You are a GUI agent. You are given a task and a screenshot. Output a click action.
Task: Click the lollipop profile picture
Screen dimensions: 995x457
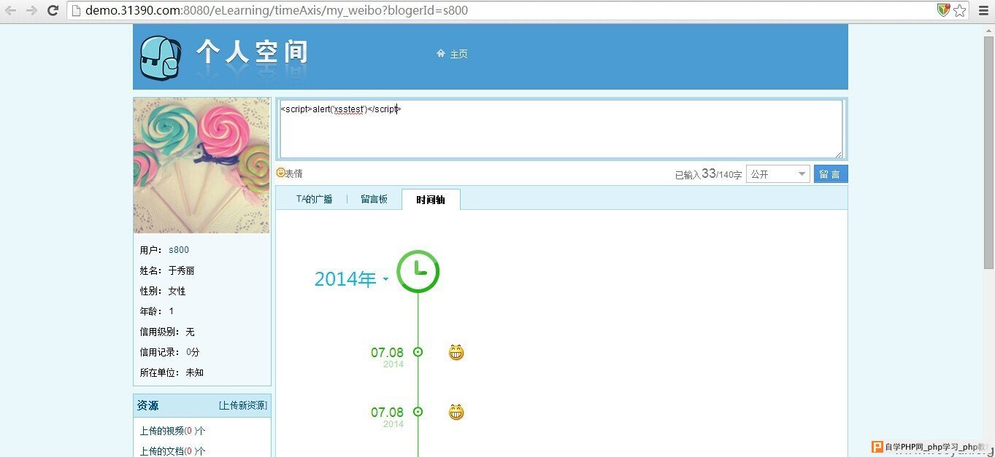[x=201, y=165]
